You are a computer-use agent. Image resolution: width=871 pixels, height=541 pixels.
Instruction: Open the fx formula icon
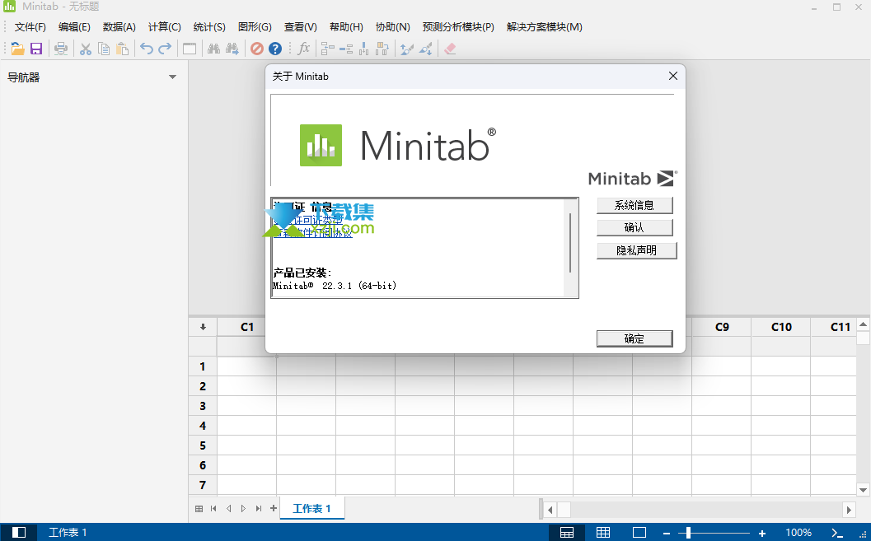tap(303, 49)
